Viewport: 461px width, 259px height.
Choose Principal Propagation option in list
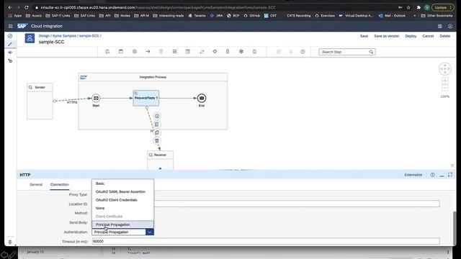pyautogui.click(x=122, y=224)
